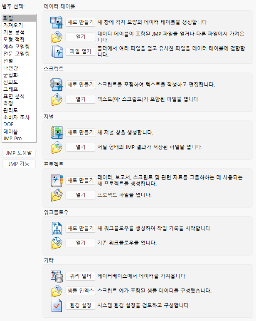Select 관리도 category in list
Image resolution: width=256 pixels, height=321 pixels.
pyautogui.click(x=19, y=110)
